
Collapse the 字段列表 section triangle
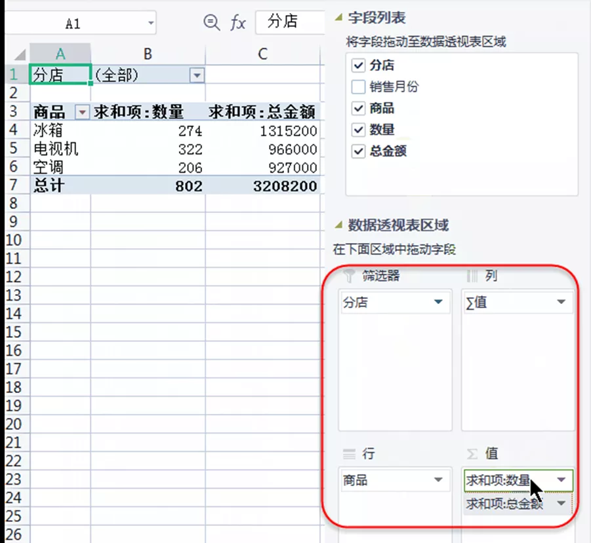338,17
